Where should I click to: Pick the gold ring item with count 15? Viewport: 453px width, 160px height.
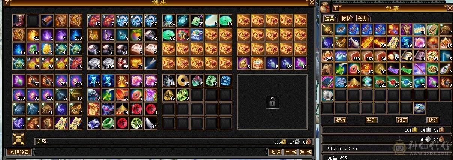tap(183, 81)
